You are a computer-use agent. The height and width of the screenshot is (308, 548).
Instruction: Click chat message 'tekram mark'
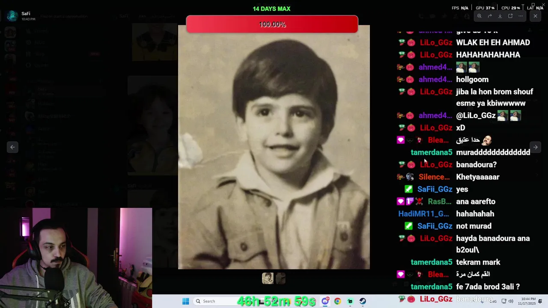478,262
